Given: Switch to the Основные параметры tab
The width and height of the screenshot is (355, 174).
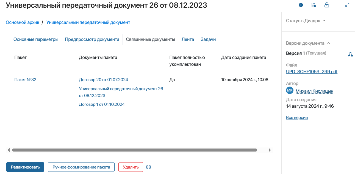Looking at the screenshot, I should (36, 39).
